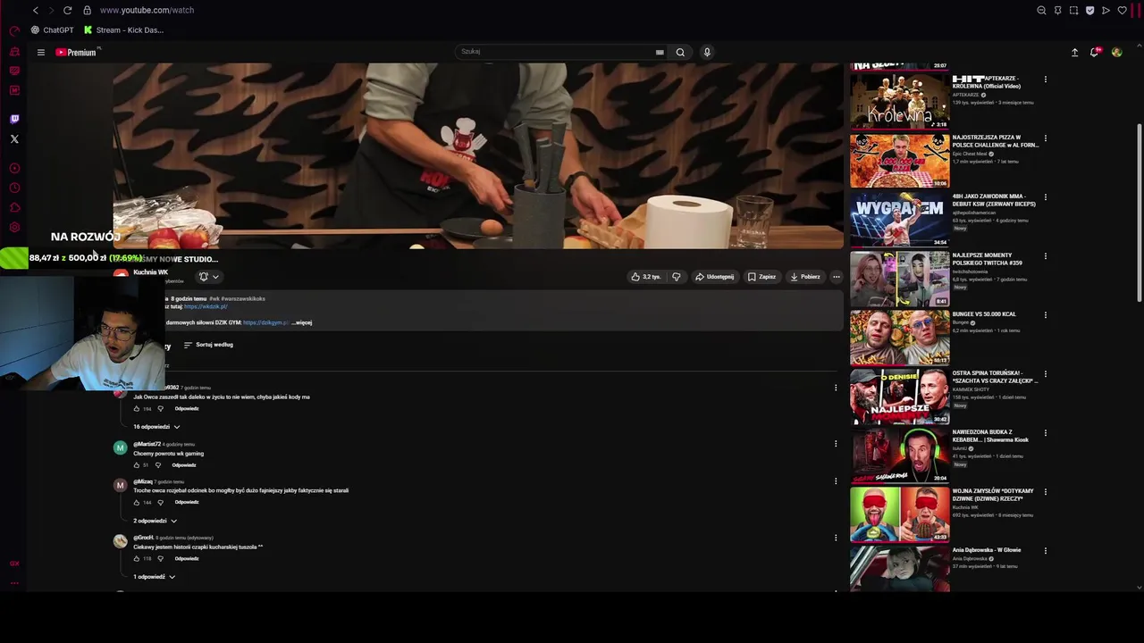Open Najlepsze momenty polskiego Twitcha #359 title
This screenshot has width=1144, height=643.
click(x=988, y=259)
